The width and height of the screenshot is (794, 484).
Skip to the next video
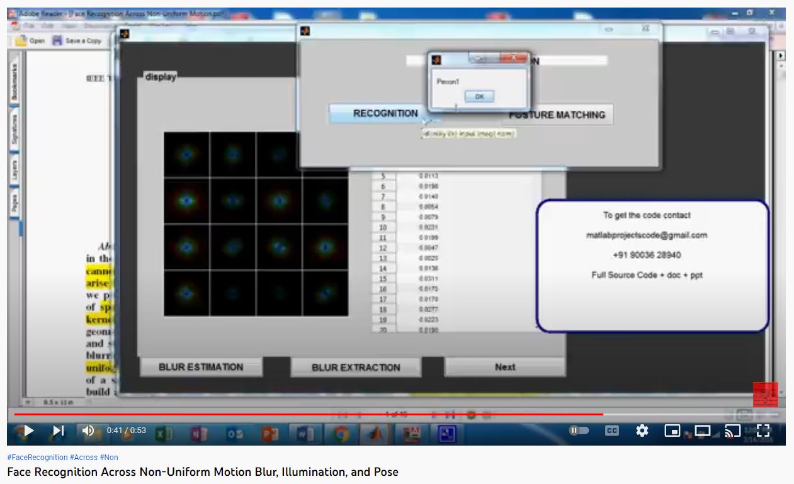(x=58, y=431)
